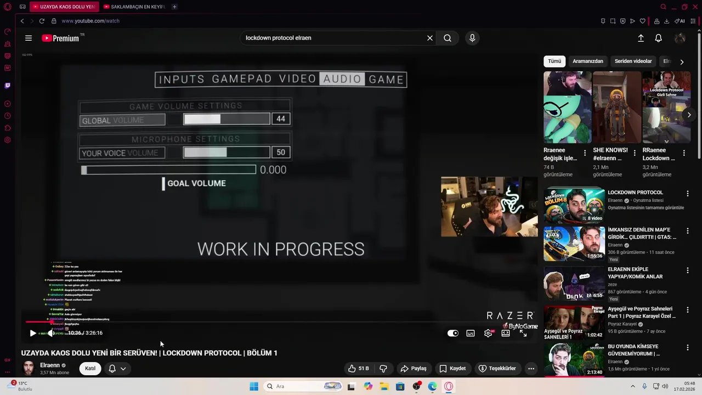Select the Tümü filter chip
Image resolution: width=702 pixels, height=395 pixels.
554,61
